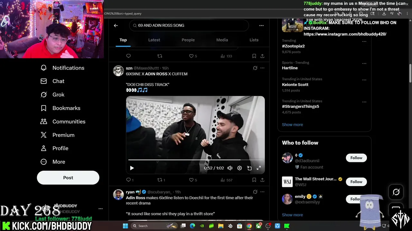Screen dimensions: 412x231
Task: Open the Hartline trending topic
Action: pos(290,68)
